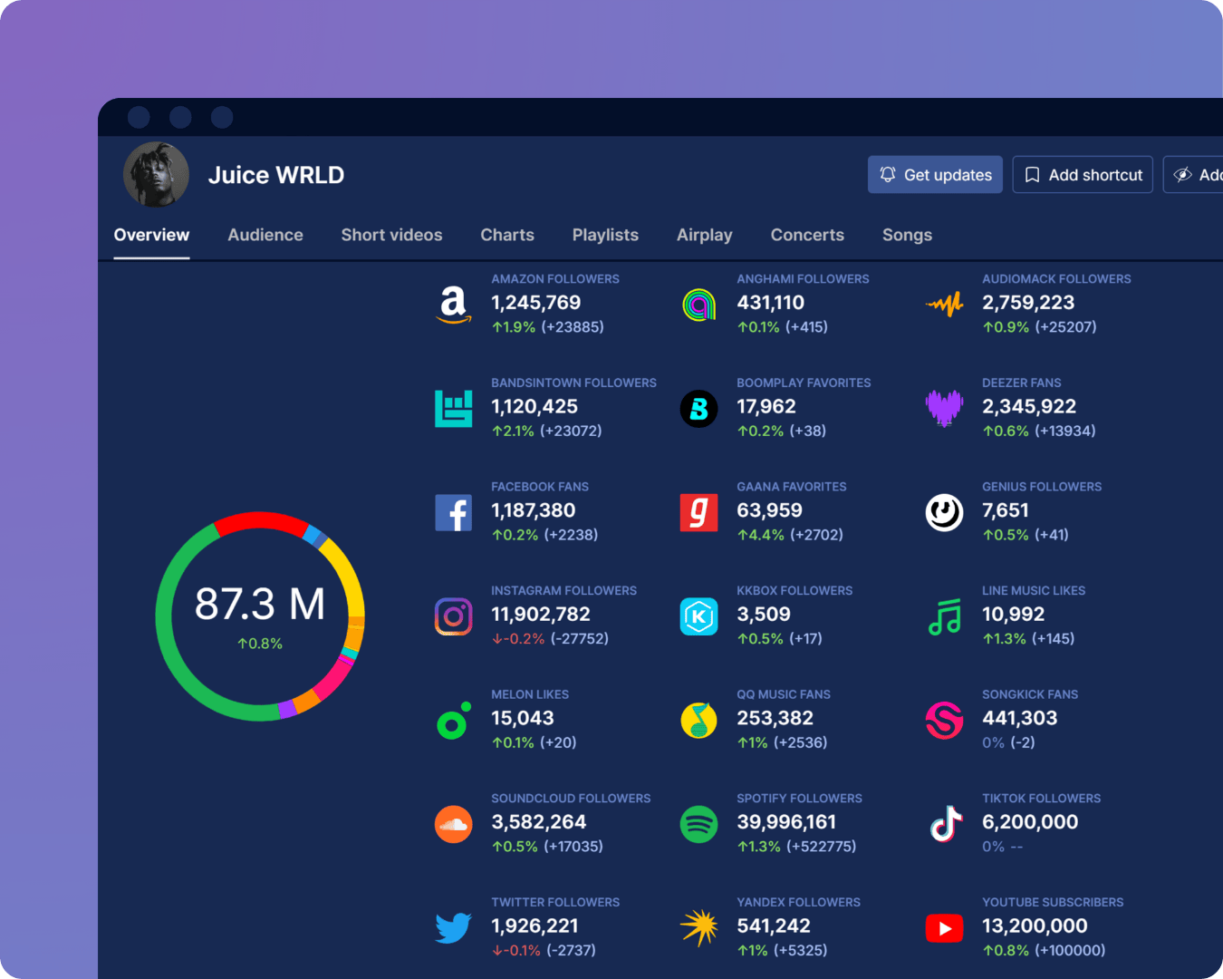Image resolution: width=1223 pixels, height=979 pixels.
Task: Click the Instagram followers value 11,902,782
Action: (x=541, y=615)
